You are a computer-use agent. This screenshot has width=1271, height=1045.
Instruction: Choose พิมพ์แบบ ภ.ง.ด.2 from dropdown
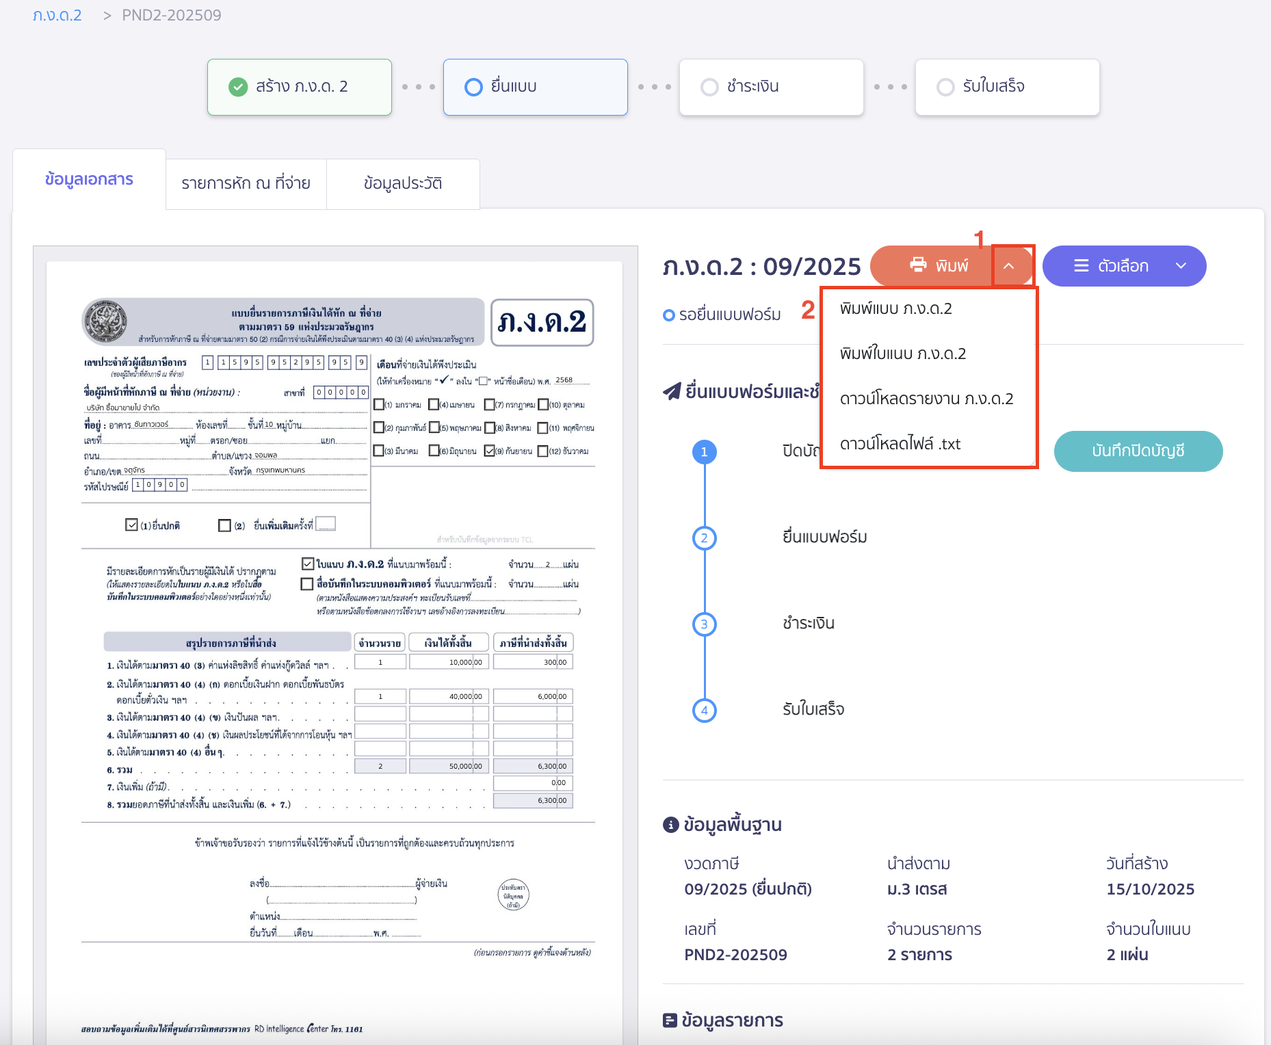(895, 308)
